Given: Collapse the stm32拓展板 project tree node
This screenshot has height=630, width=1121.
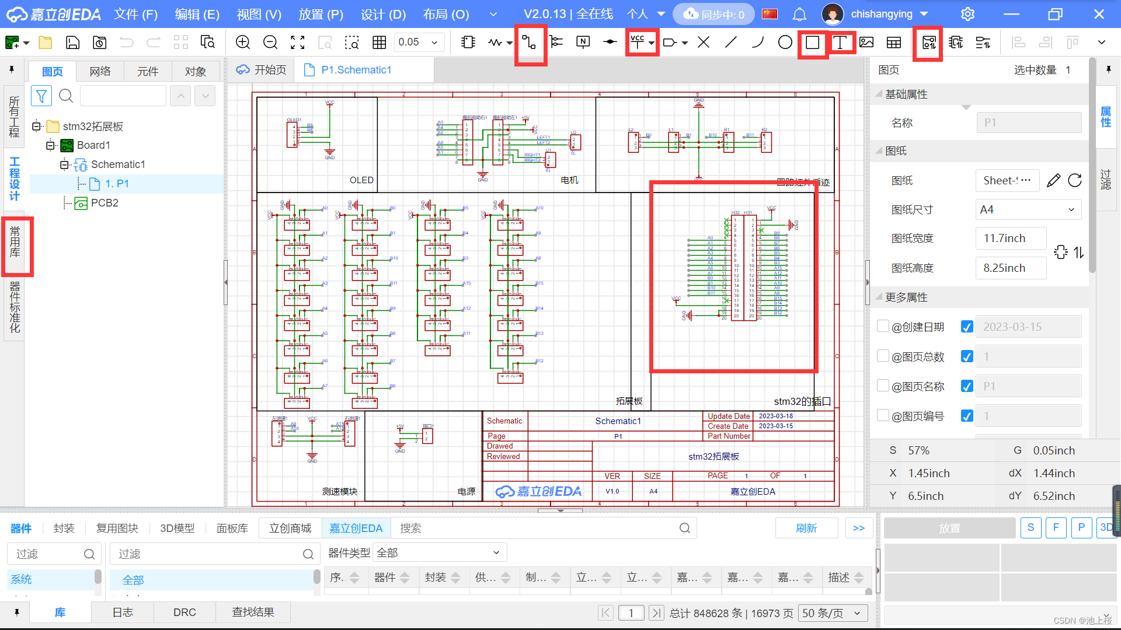Looking at the screenshot, I should (37, 127).
